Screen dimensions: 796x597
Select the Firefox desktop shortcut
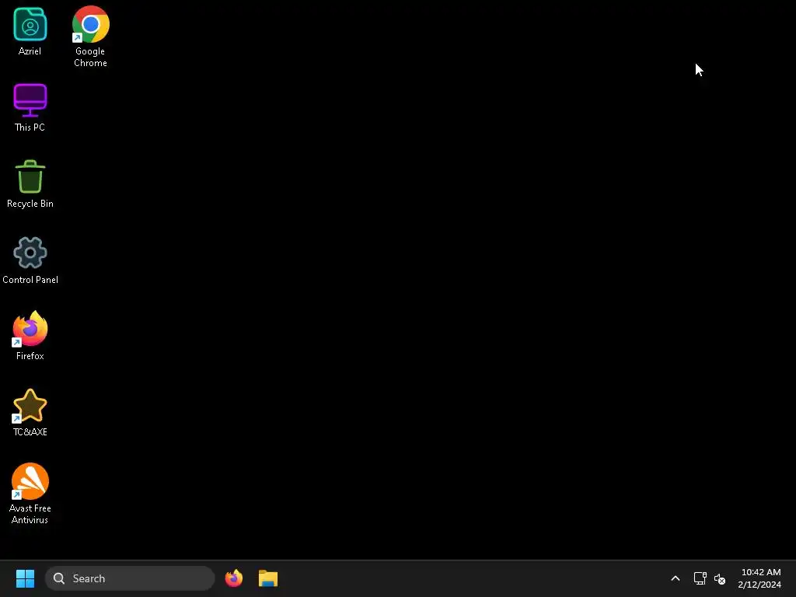[30, 329]
